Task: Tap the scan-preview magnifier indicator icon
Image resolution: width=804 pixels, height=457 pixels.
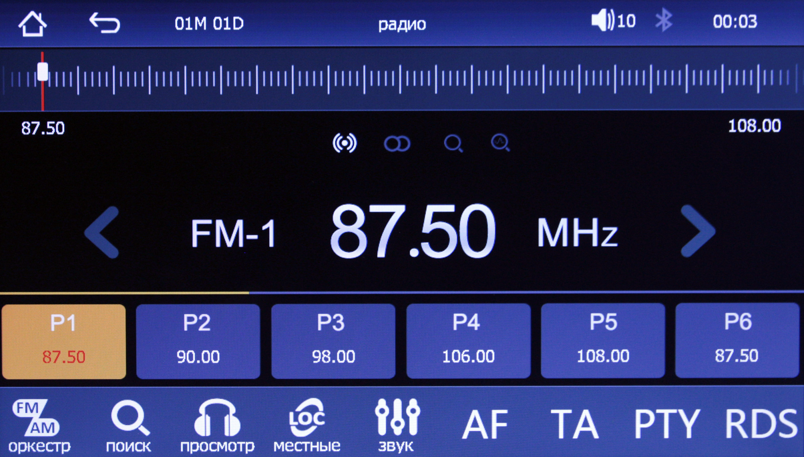Action: coord(500,143)
